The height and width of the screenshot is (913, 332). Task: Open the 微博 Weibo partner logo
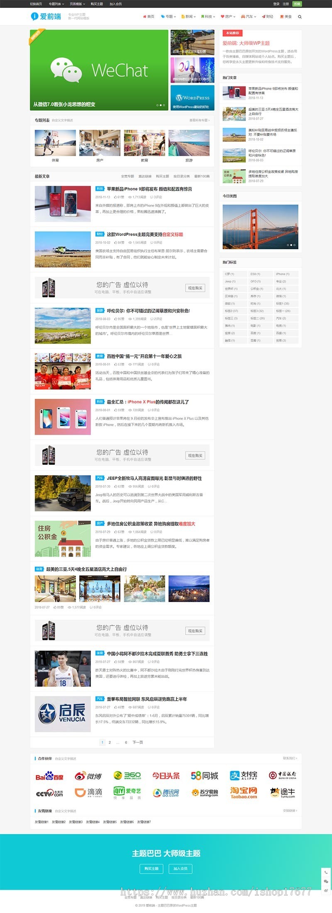point(88,776)
